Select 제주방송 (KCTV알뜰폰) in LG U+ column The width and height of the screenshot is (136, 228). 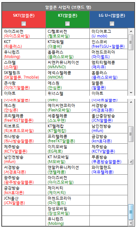click(109, 149)
